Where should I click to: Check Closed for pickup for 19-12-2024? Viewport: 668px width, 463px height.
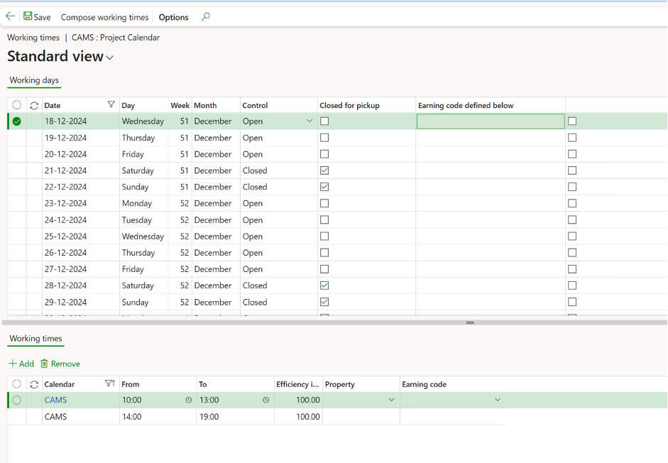coord(324,137)
